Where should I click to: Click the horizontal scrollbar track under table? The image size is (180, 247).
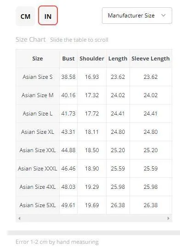pyautogui.click(x=94, y=218)
